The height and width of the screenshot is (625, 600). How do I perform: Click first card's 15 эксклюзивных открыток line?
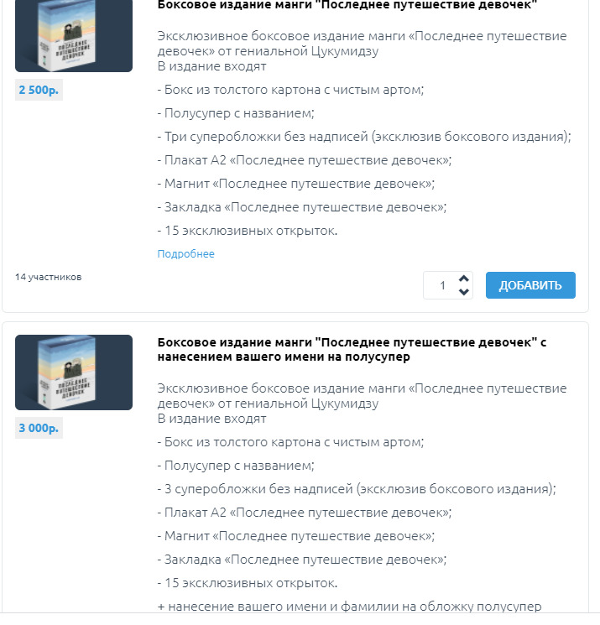point(248,231)
